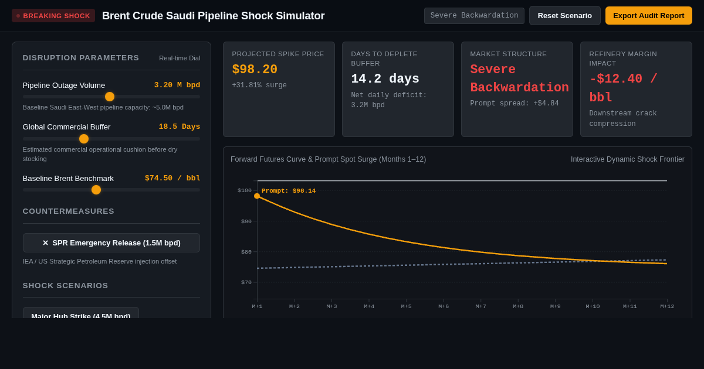Screen dimensions: 704x369
Task: Click the $80 y-axis label
Action: click(246, 252)
